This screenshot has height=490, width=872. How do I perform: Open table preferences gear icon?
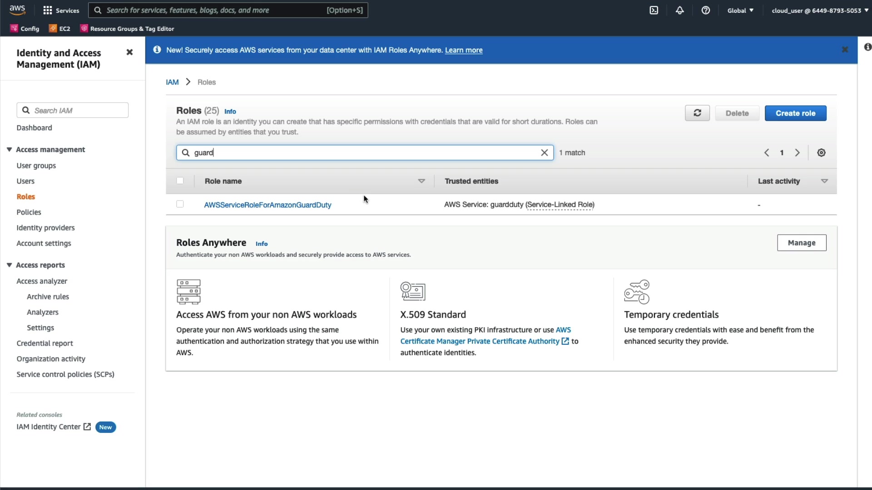821,153
